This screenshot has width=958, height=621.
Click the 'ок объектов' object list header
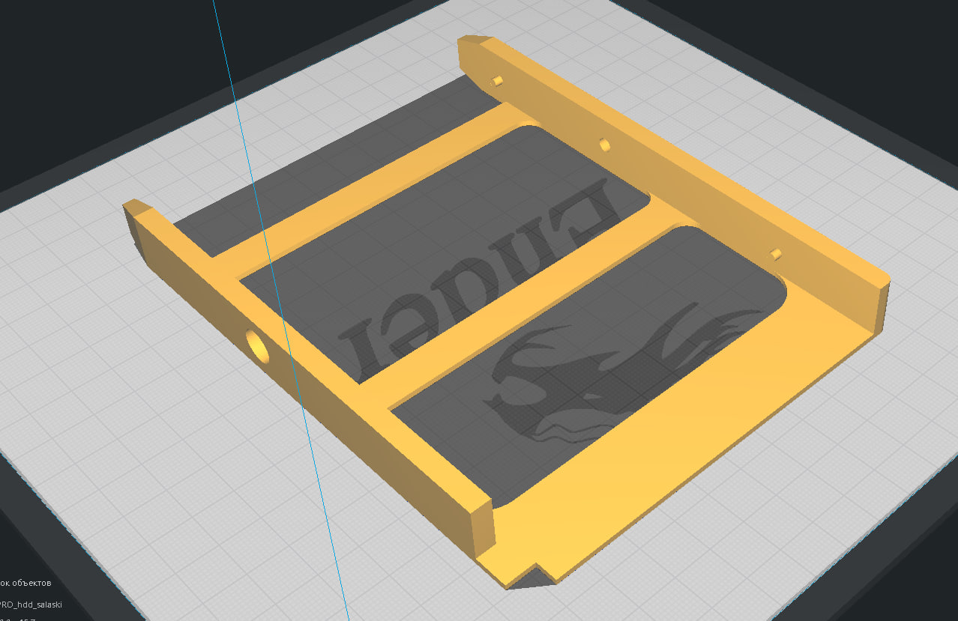tap(25, 583)
